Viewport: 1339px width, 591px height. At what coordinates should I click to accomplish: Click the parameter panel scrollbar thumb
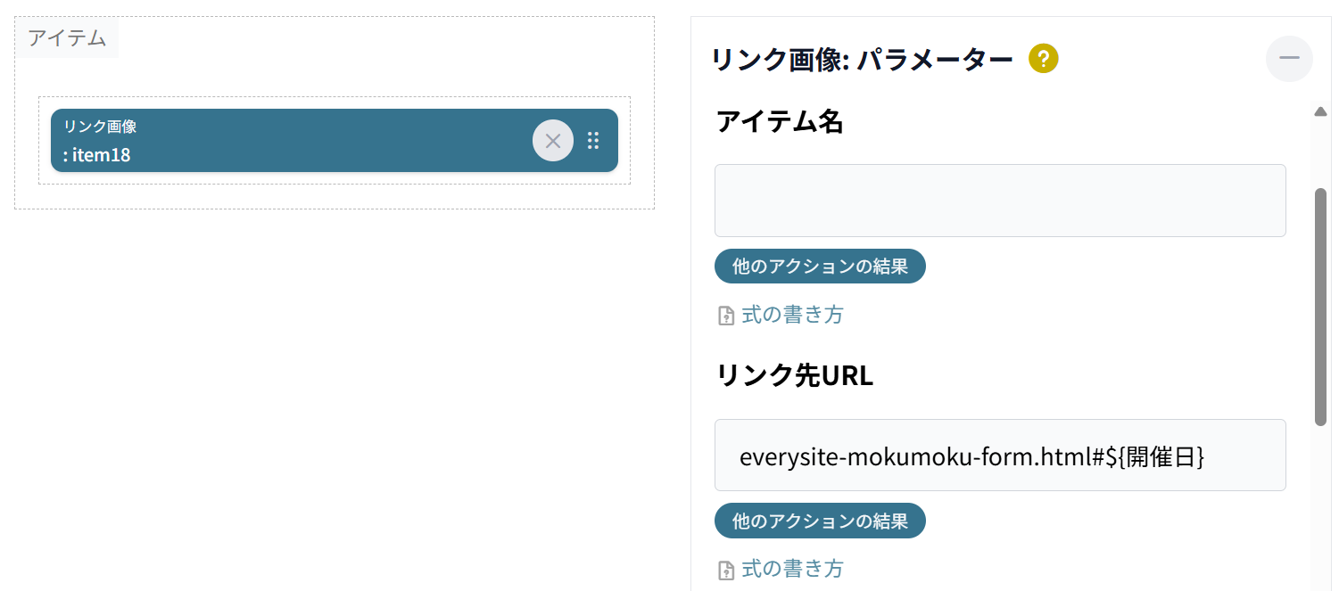(x=1321, y=307)
